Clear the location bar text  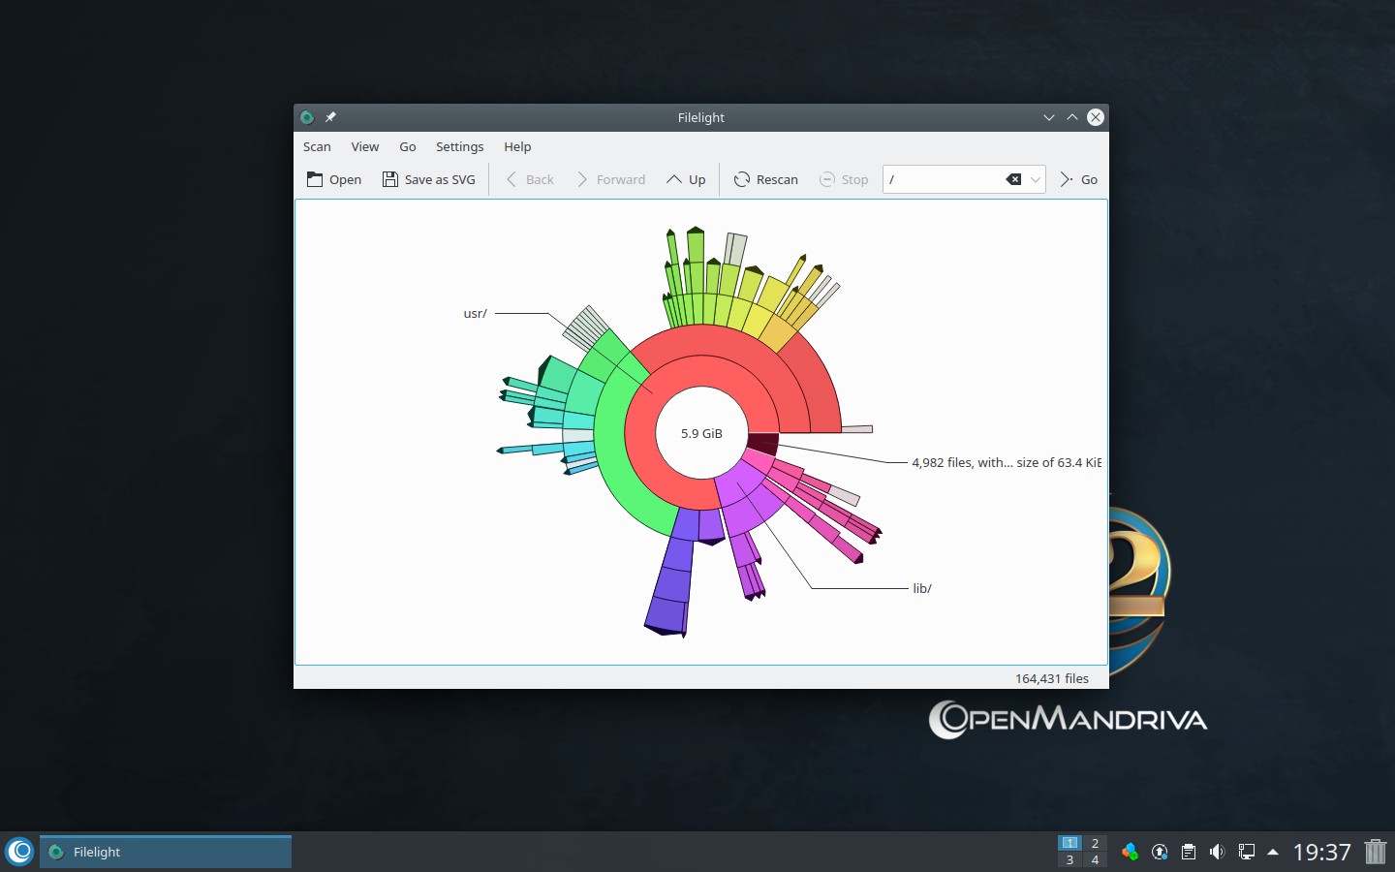pos(1013,179)
